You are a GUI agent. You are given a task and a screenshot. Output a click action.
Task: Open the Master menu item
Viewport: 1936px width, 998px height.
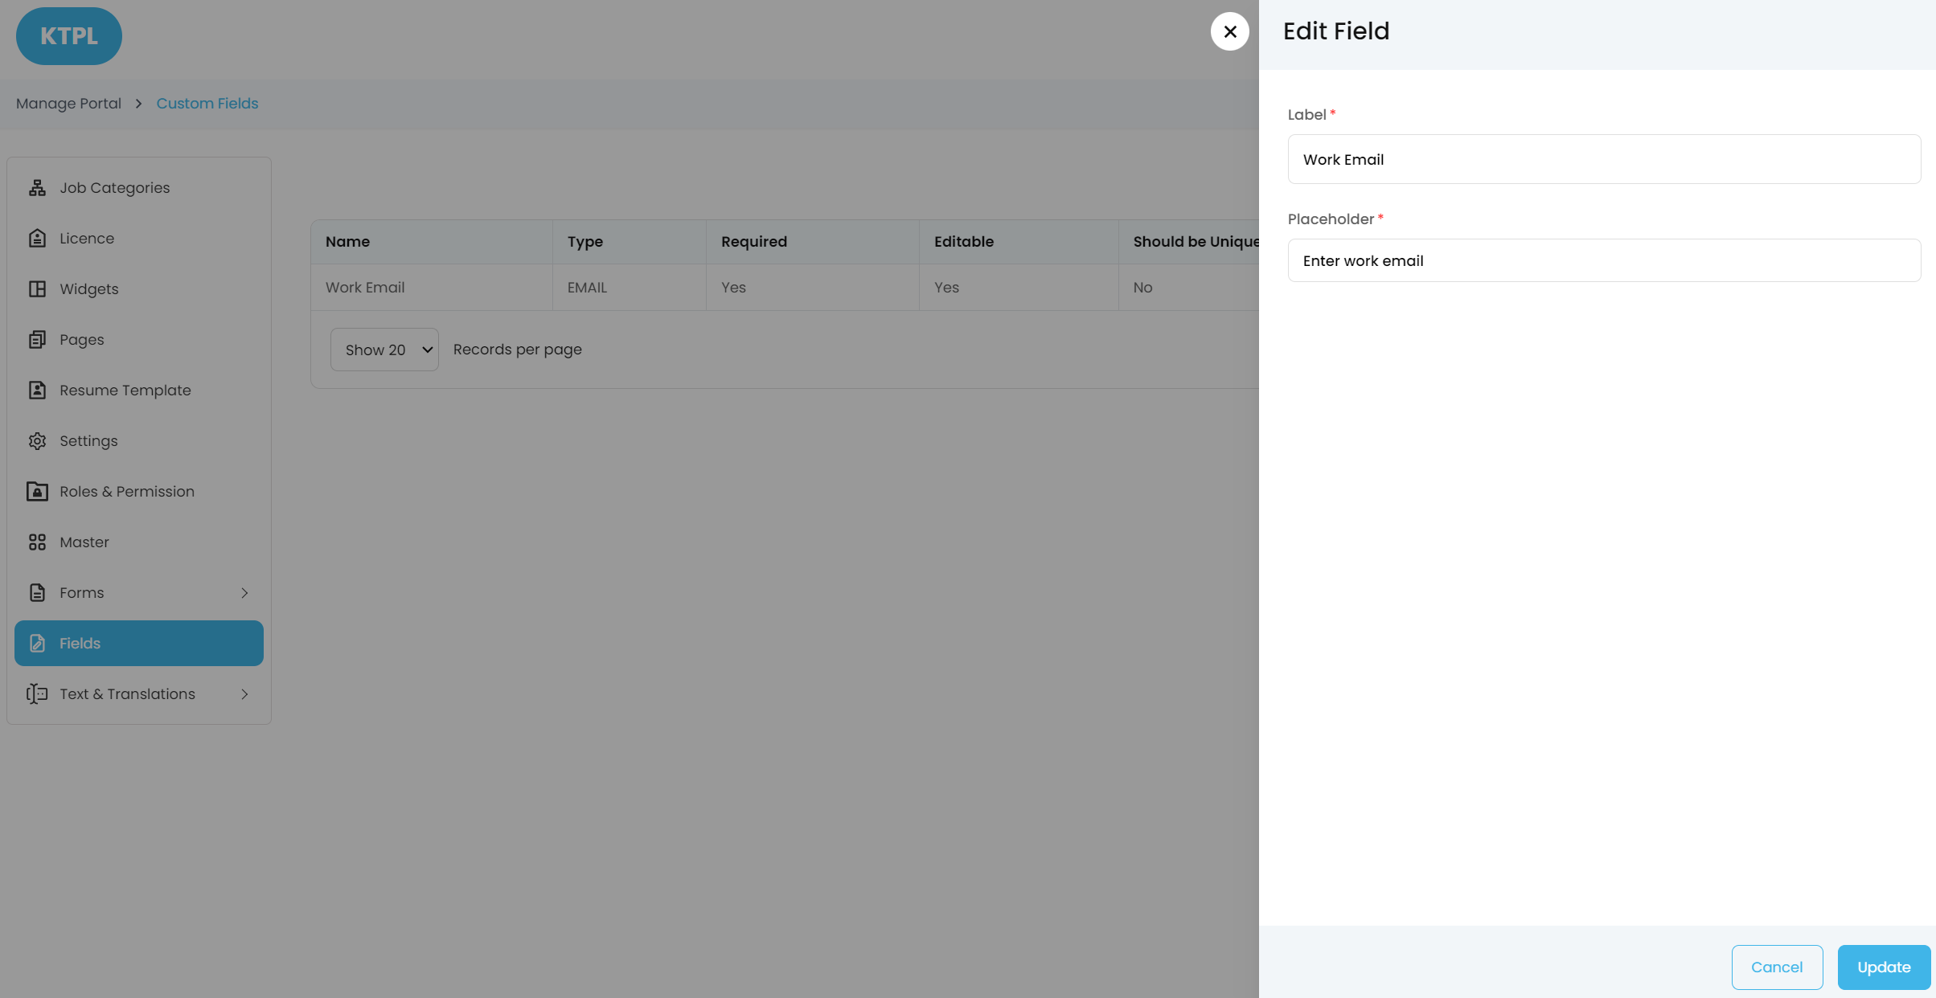(84, 542)
